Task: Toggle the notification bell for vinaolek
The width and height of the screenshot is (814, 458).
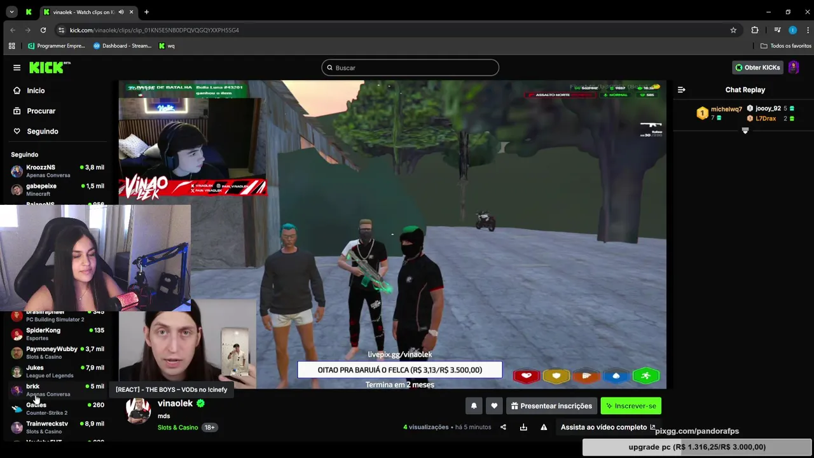Action: click(x=474, y=406)
